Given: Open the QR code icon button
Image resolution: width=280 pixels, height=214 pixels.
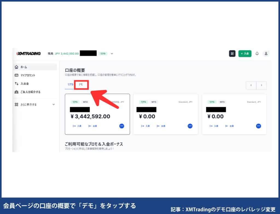Looking at the screenshot, I should [x=232, y=53].
